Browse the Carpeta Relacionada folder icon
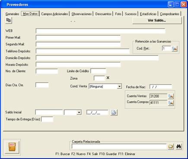This screenshot has height=159, width=188. [x=171, y=146]
